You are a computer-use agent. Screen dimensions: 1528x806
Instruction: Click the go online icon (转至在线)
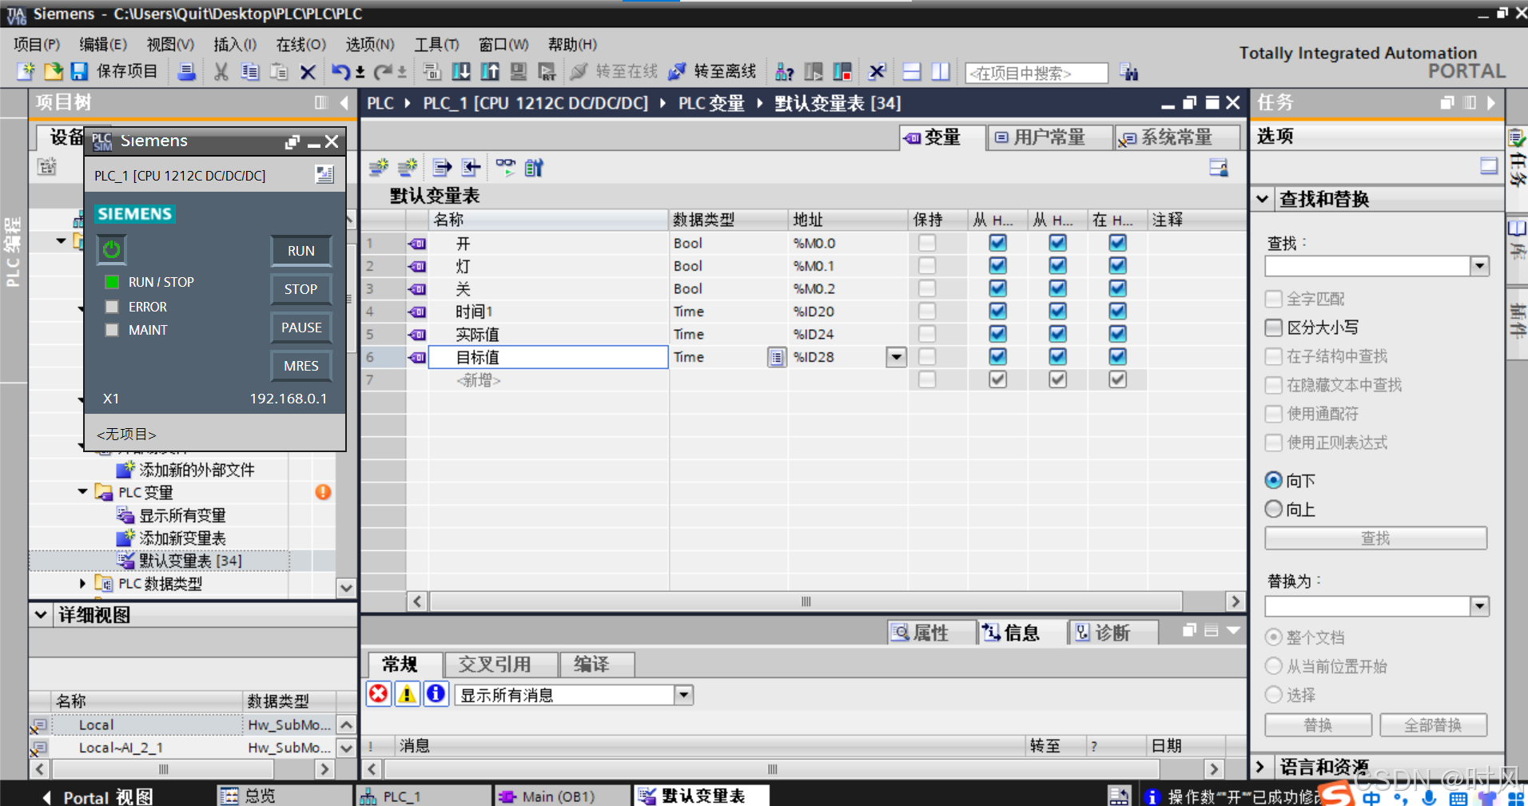579,72
